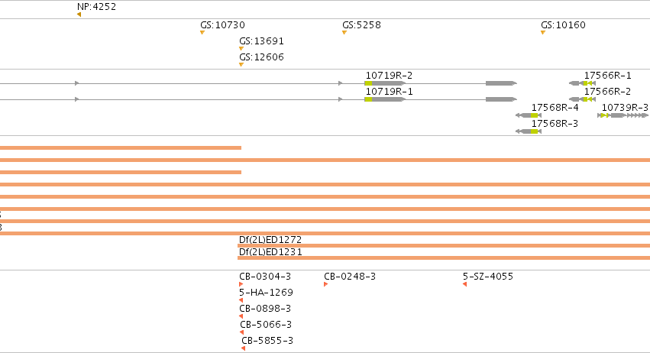Select the GS:13691 insertion marker
The image size is (650, 353).
(241, 49)
